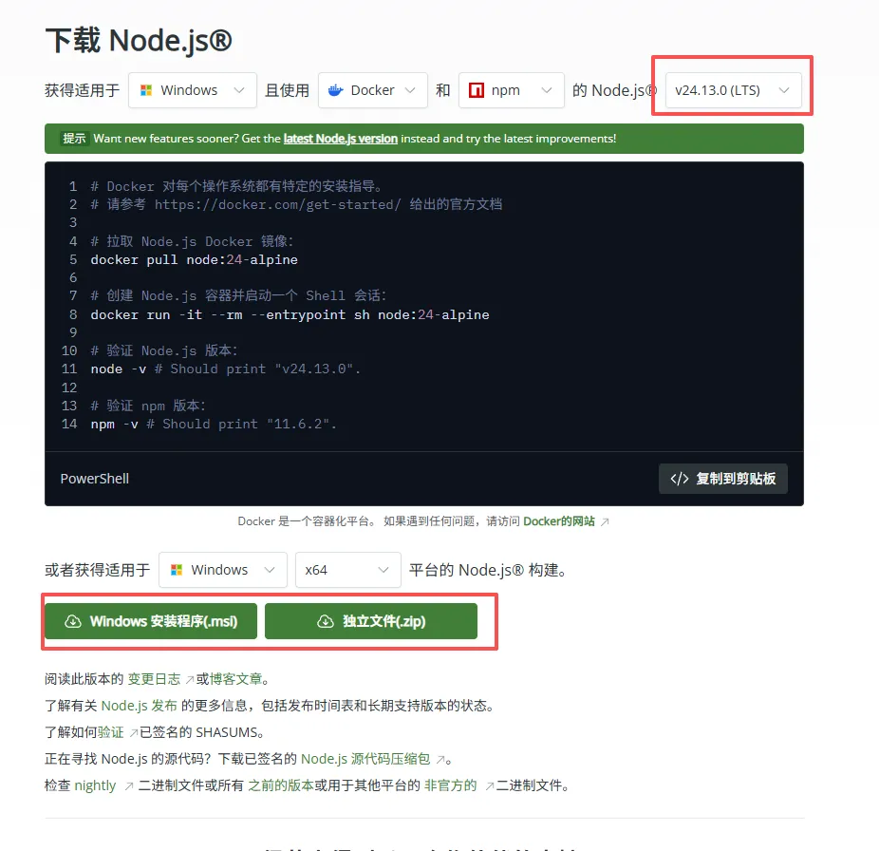This screenshot has height=851, width=879.
Task: Open the lower Windows platform dropdown
Action: click(x=222, y=570)
